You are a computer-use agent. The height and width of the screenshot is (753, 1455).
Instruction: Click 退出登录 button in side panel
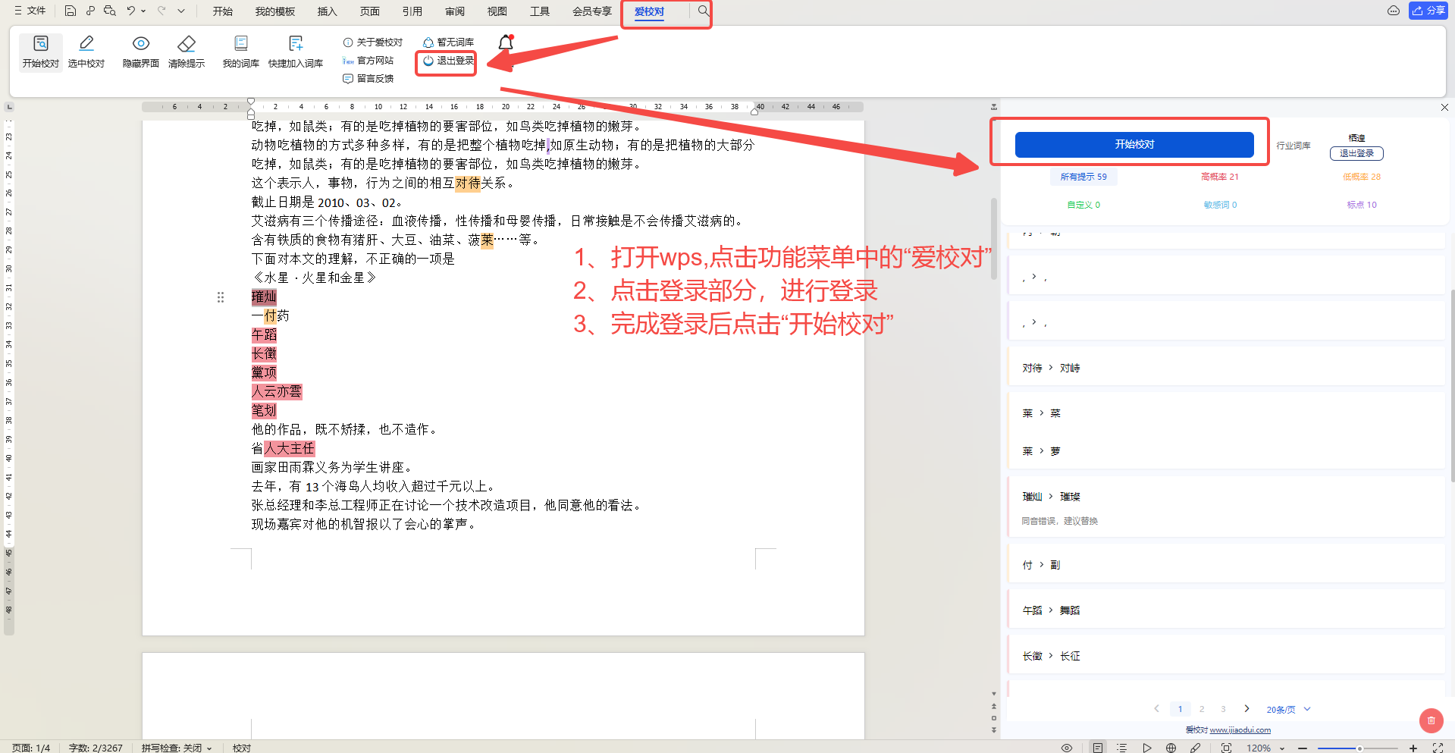click(1356, 153)
